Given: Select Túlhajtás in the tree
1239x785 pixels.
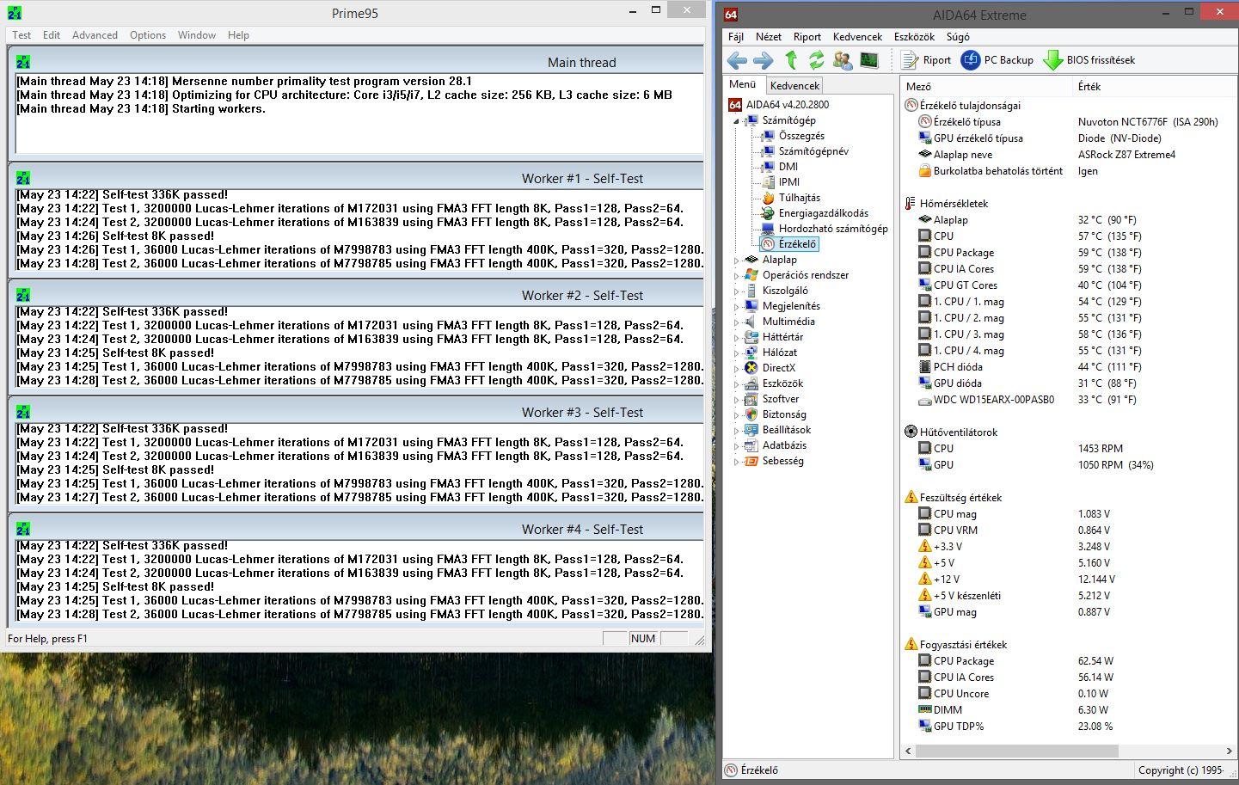Looking at the screenshot, I should coord(799,198).
